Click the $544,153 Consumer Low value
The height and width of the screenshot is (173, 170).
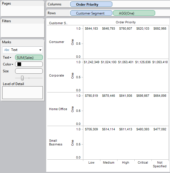coord(92,28)
